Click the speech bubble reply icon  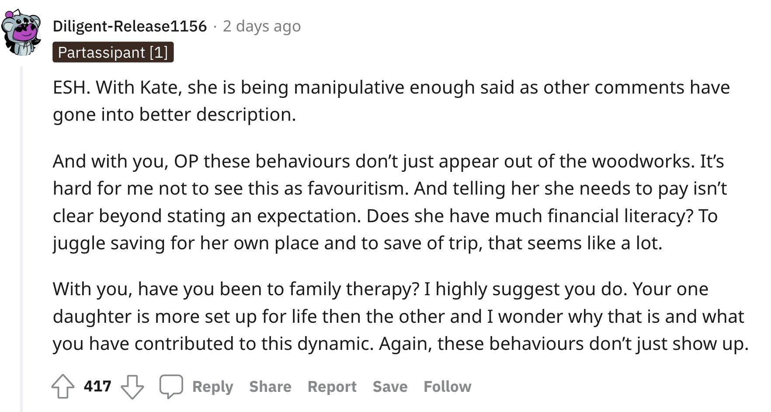[x=171, y=387]
